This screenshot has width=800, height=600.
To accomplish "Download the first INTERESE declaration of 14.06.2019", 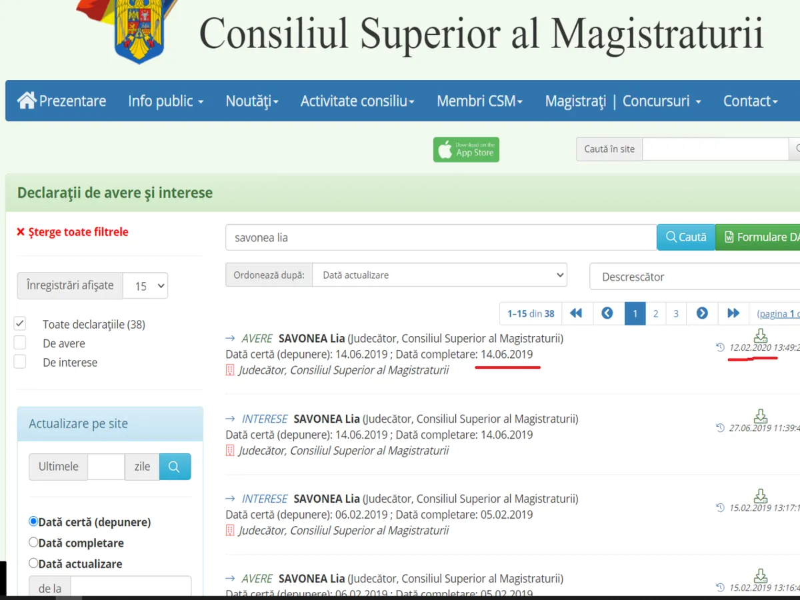I will (760, 416).
